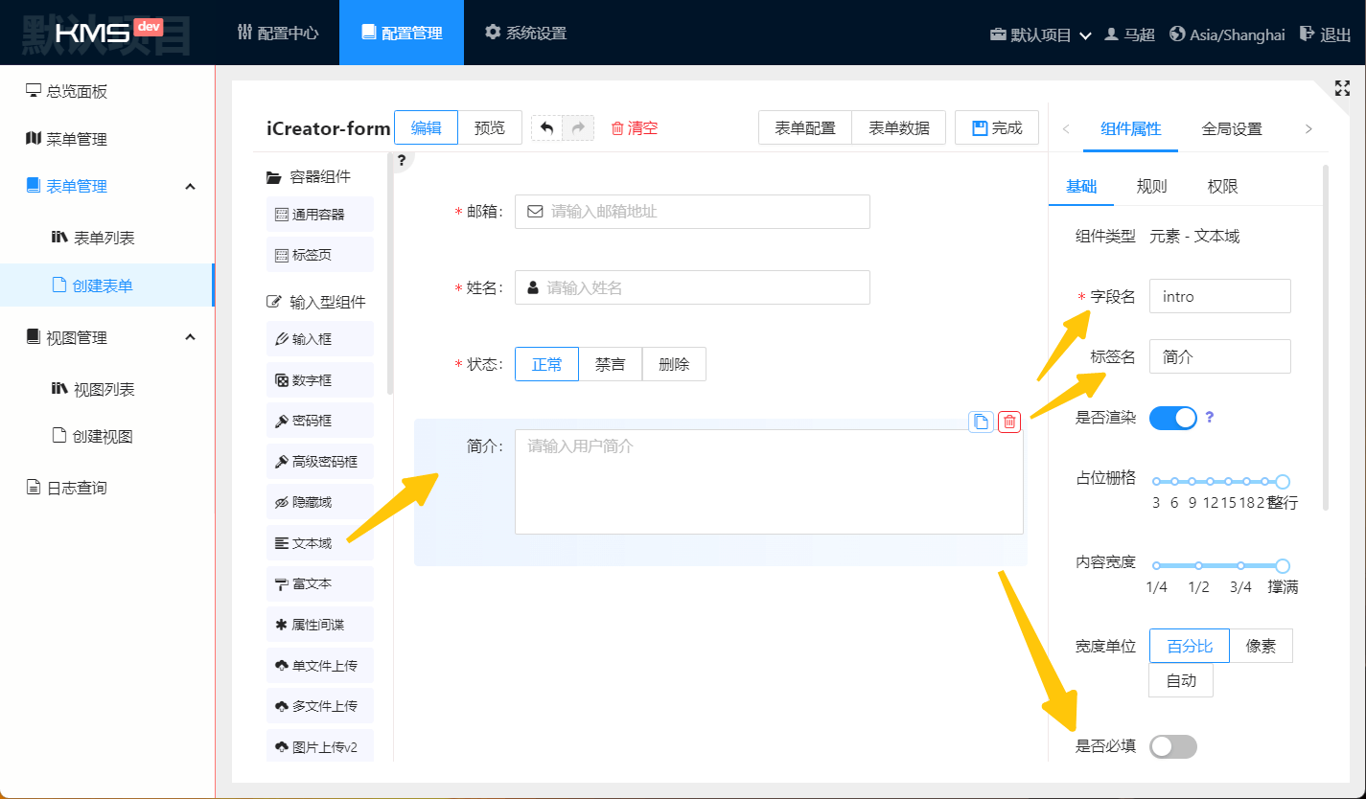Screen dimensions: 1366x799
Task: Set 内容宽度 slider to 1/2
Action: [1199, 566]
